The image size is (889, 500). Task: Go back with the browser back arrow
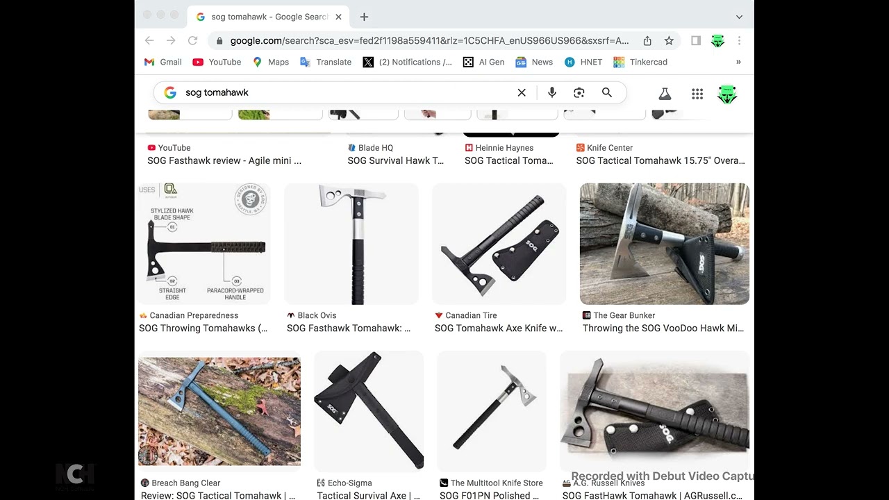click(149, 41)
